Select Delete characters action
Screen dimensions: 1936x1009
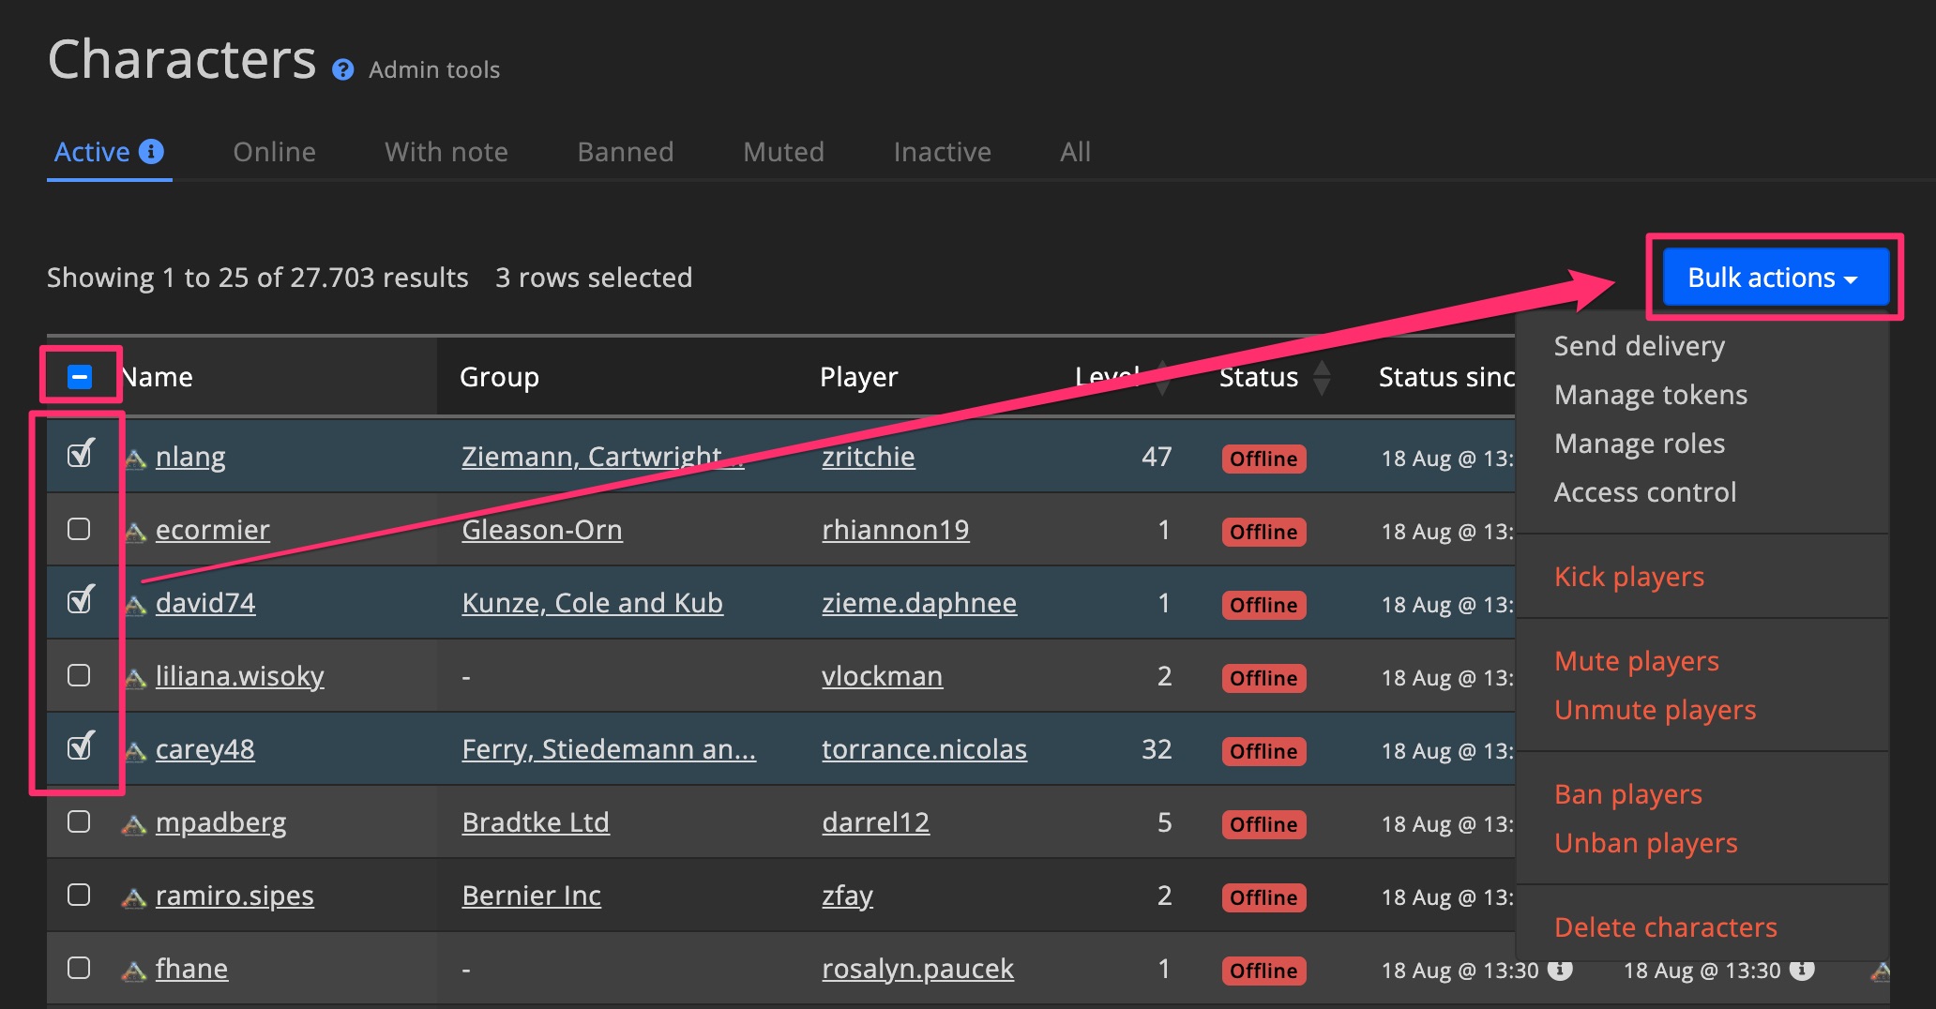(1665, 926)
